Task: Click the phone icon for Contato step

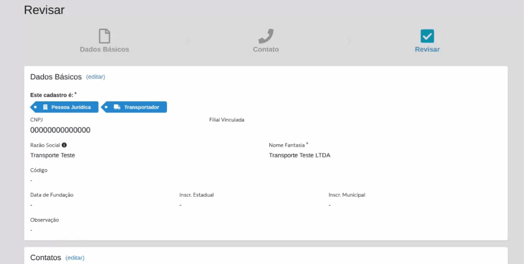Action: [266, 36]
